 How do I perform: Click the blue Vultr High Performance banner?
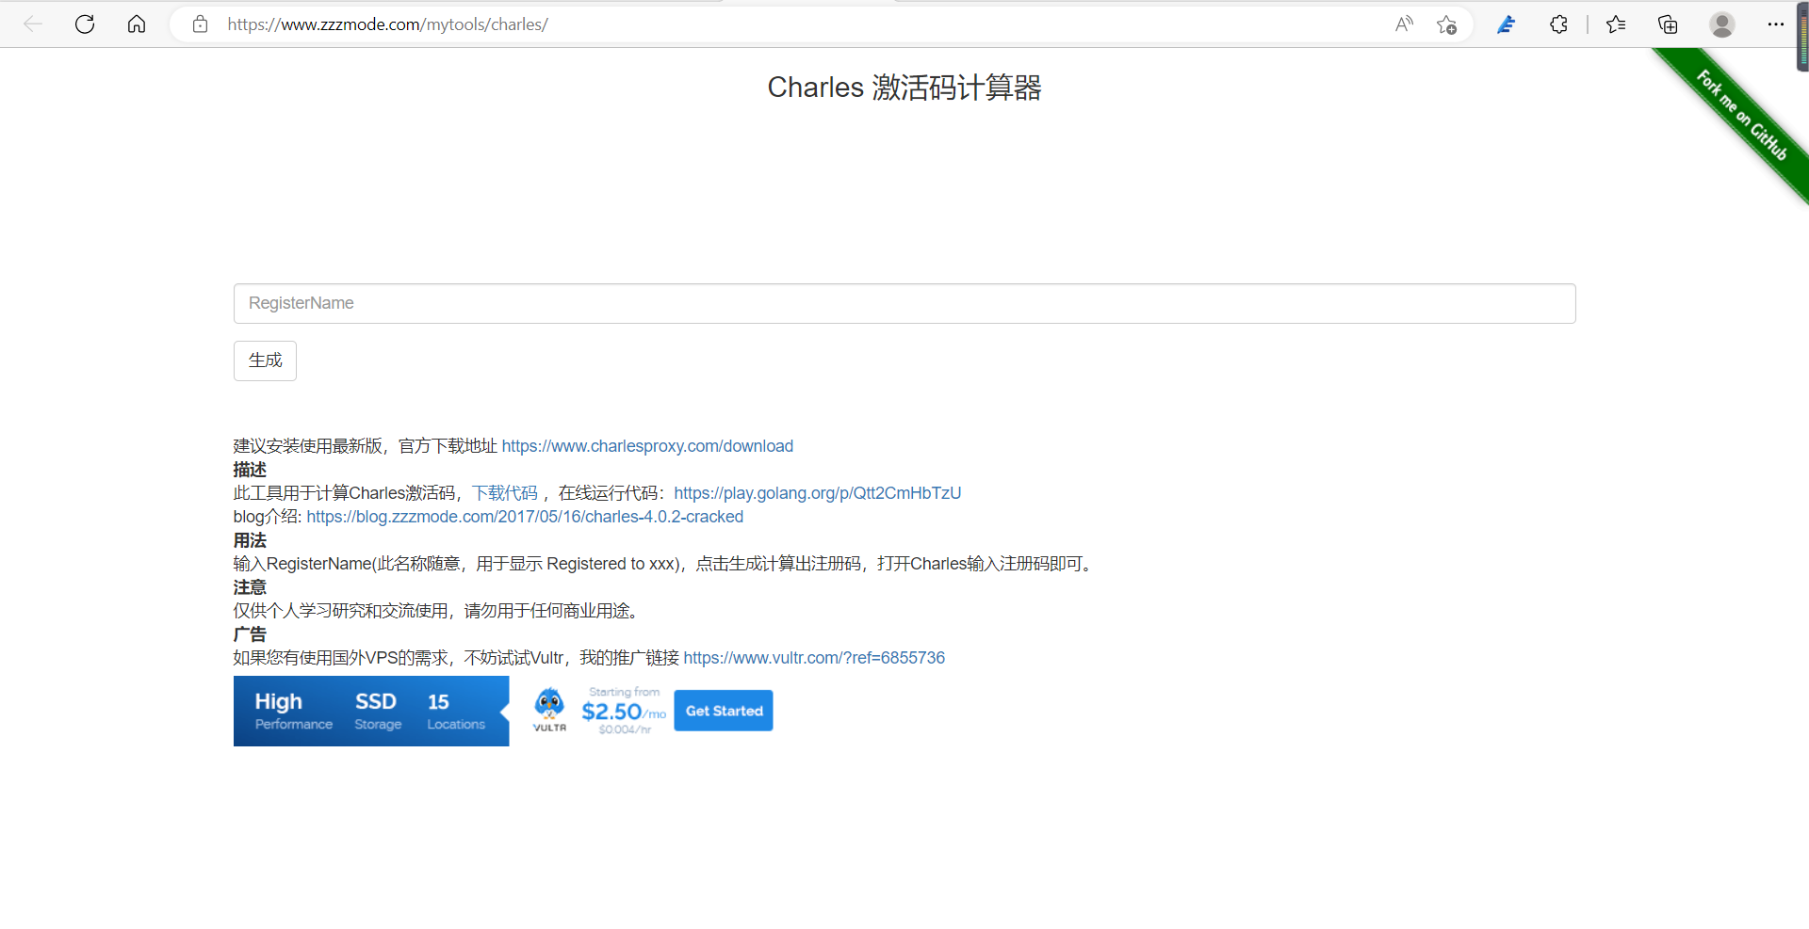(371, 711)
